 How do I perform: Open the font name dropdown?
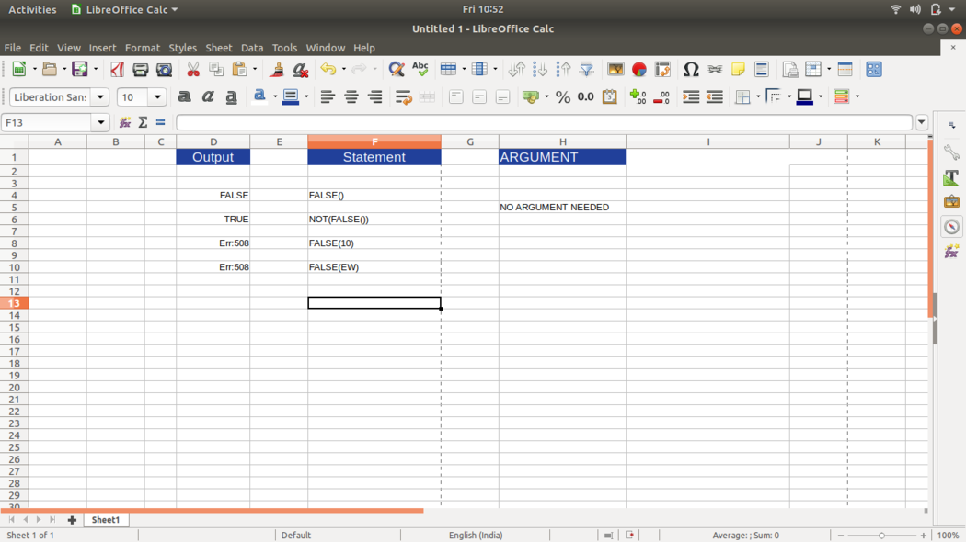(100, 97)
